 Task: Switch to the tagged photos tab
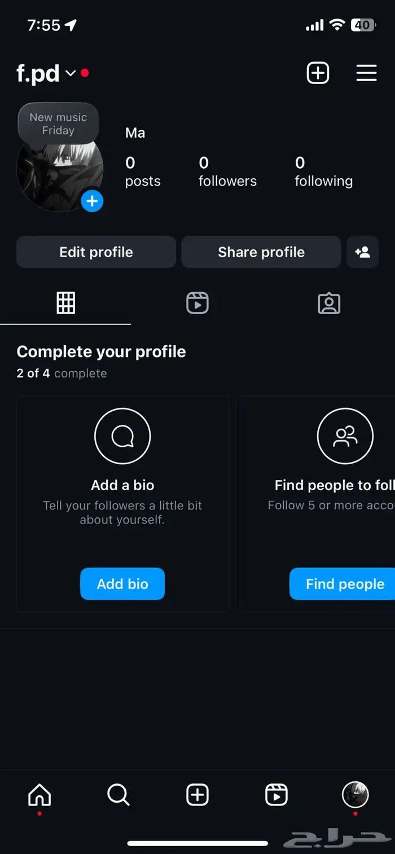[329, 303]
